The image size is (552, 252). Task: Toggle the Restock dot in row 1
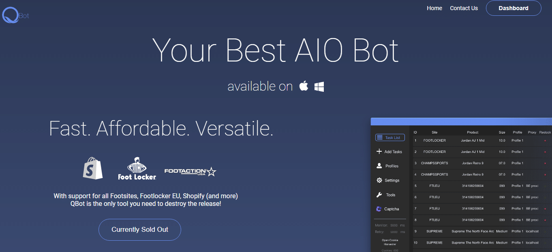(x=545, y=141)
